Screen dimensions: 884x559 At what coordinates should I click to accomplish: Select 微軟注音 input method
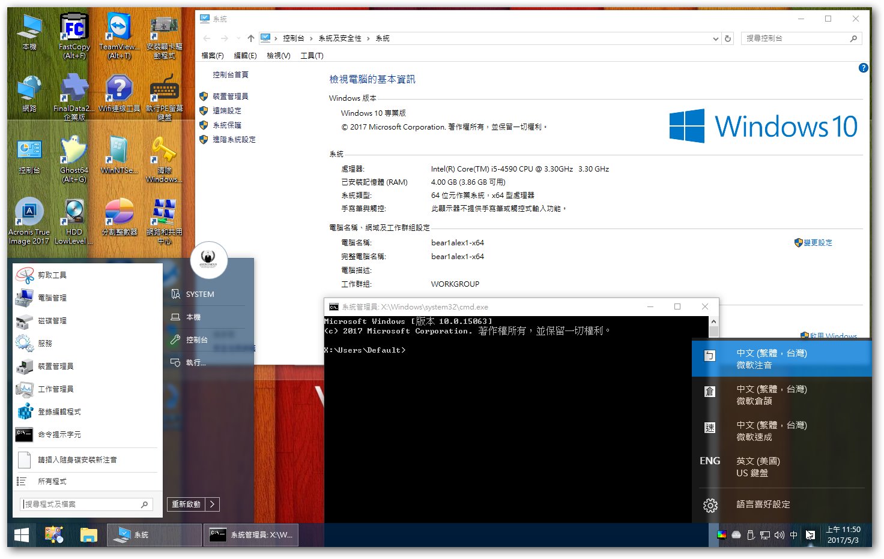coord(782,359)
